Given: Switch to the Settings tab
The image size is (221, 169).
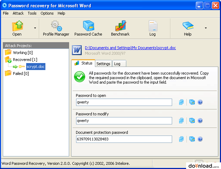Looking at the screenshot, I should 103,64.
